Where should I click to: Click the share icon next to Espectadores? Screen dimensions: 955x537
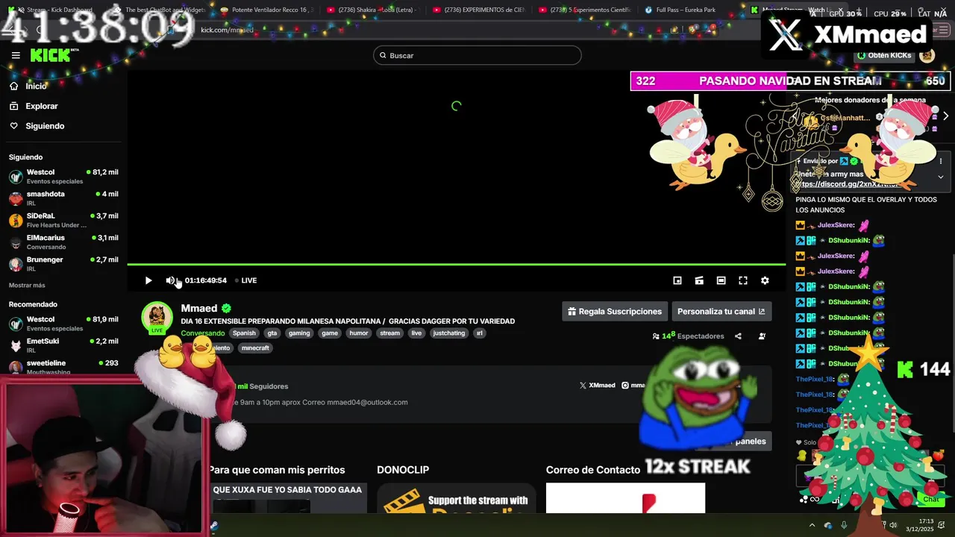738,336
